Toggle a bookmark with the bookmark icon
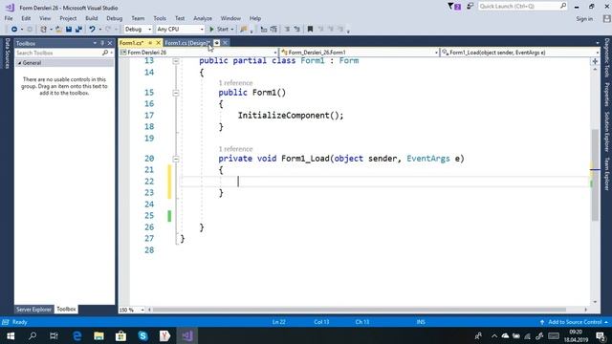Image resolution: width=612 pixels, height=344 pixels. click(310, 30)
